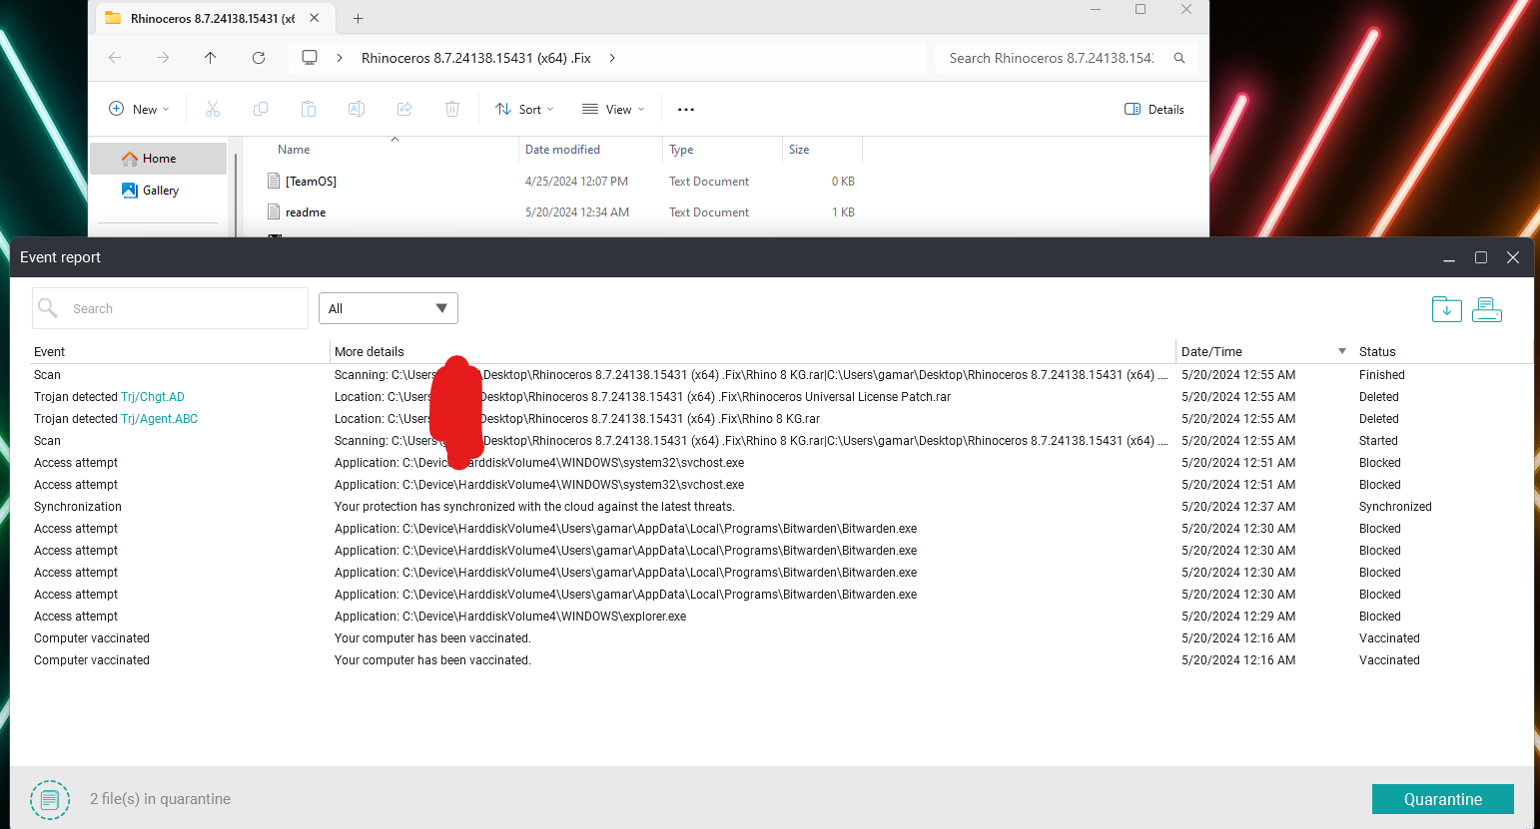Click the export report icon in Event report

point(1446,309)
